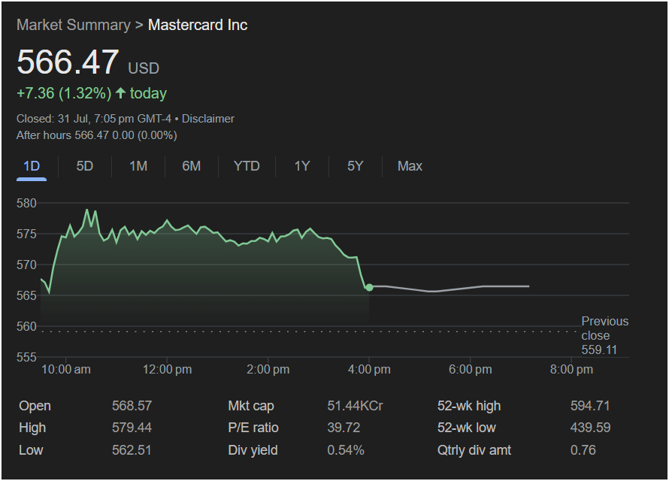669x481 pixels.
Task: Click the 52-wk high label
Action: 469,406
